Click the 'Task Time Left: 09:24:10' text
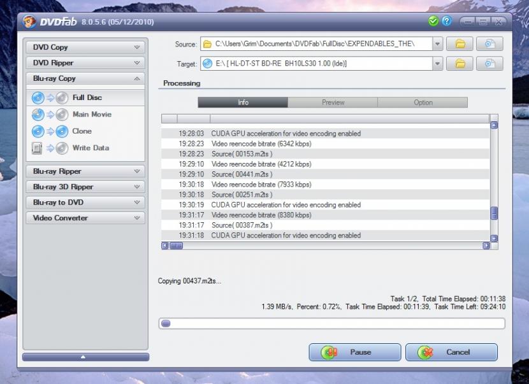Viewport: 529px width, 384px height. [470, 307]
